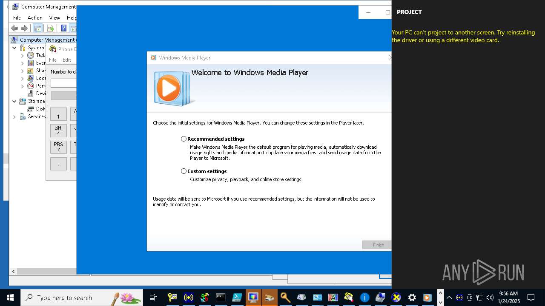Click GHI 4 dial pad key
Viewport: 545px width, 306px height.
tap(58, 130)
